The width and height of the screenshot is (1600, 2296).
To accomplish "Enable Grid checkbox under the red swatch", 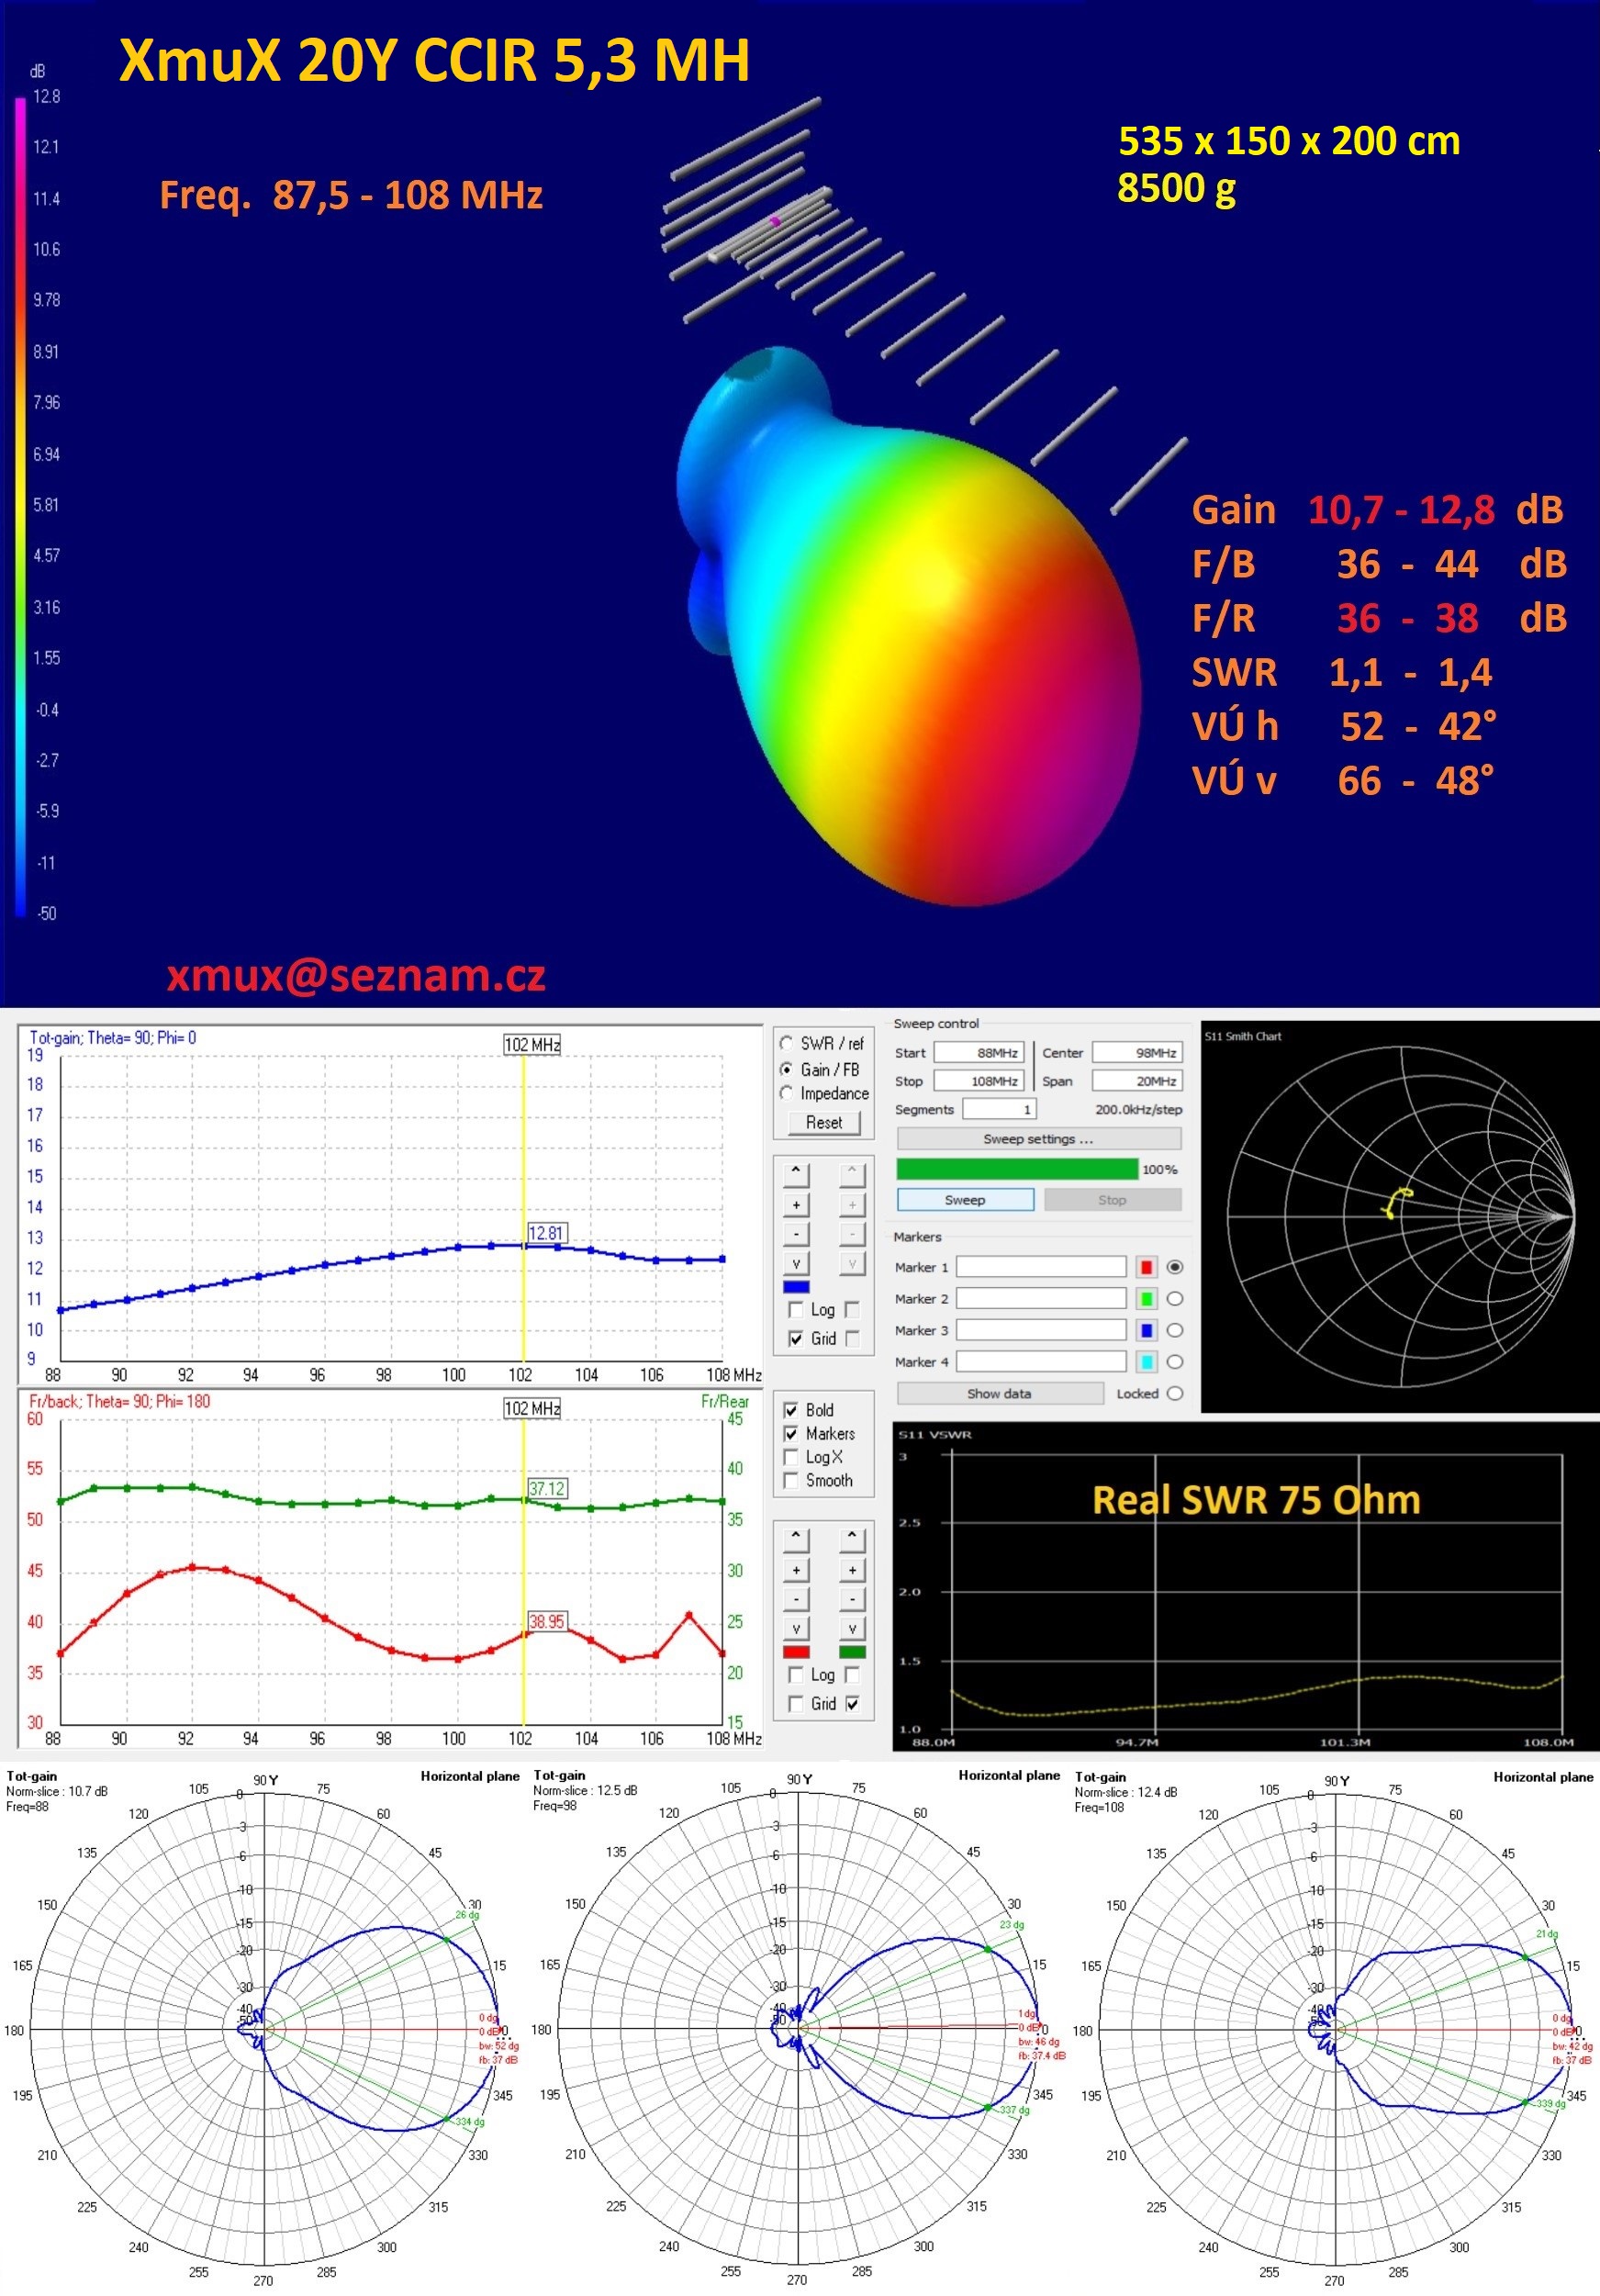I will pos(796,1703).
